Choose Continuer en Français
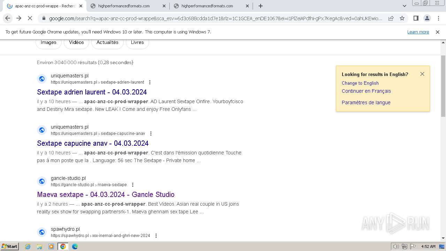Viewport: 446px width, 251px height. pos(366,91)
